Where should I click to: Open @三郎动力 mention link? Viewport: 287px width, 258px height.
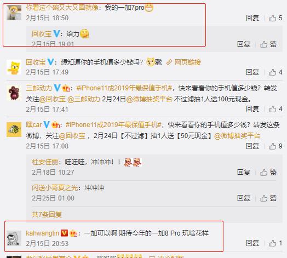point(84,99)
